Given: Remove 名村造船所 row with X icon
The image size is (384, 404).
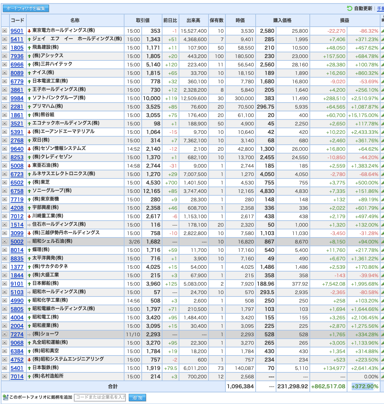Looking at the screenshot, I should coord(5,377).
